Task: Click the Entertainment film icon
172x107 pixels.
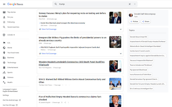Action: pos(4,68)
